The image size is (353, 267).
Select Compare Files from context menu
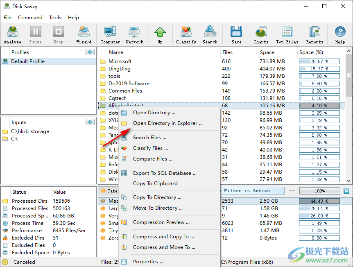[169, 159]
